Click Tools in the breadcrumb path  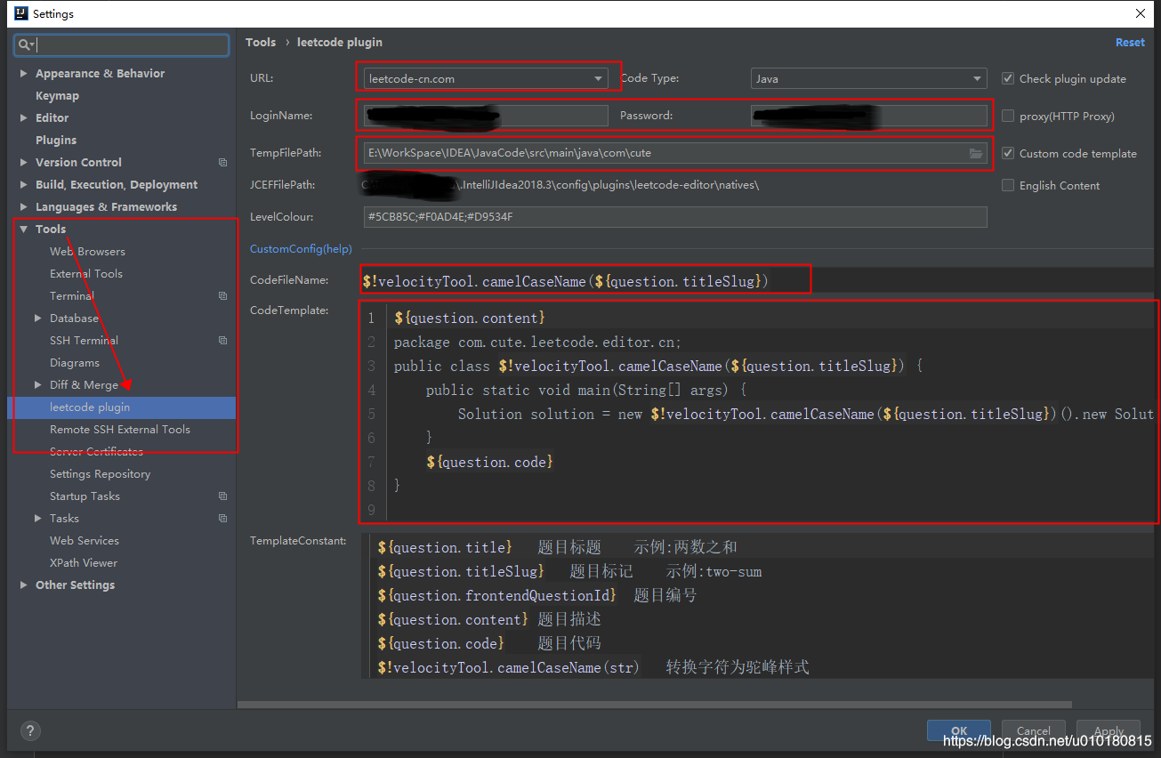pos(261,42)
